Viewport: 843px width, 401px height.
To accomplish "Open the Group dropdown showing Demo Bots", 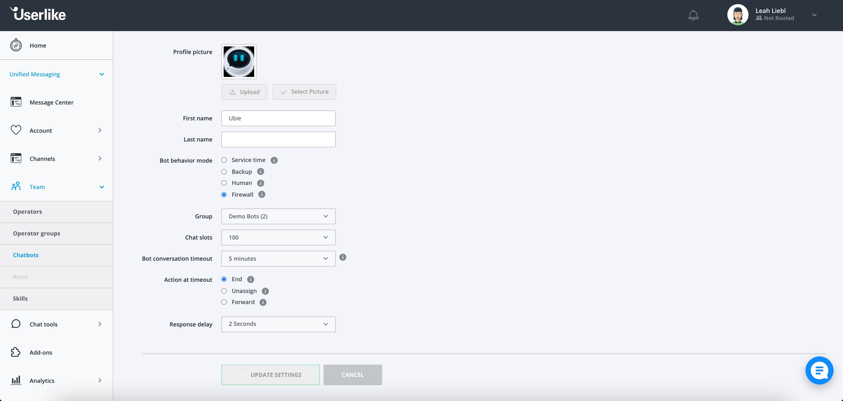I will (278, 216).
